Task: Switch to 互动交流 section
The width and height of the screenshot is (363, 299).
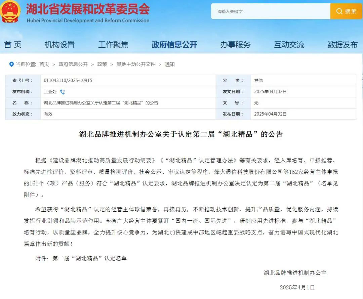Action: pos(289,45)
